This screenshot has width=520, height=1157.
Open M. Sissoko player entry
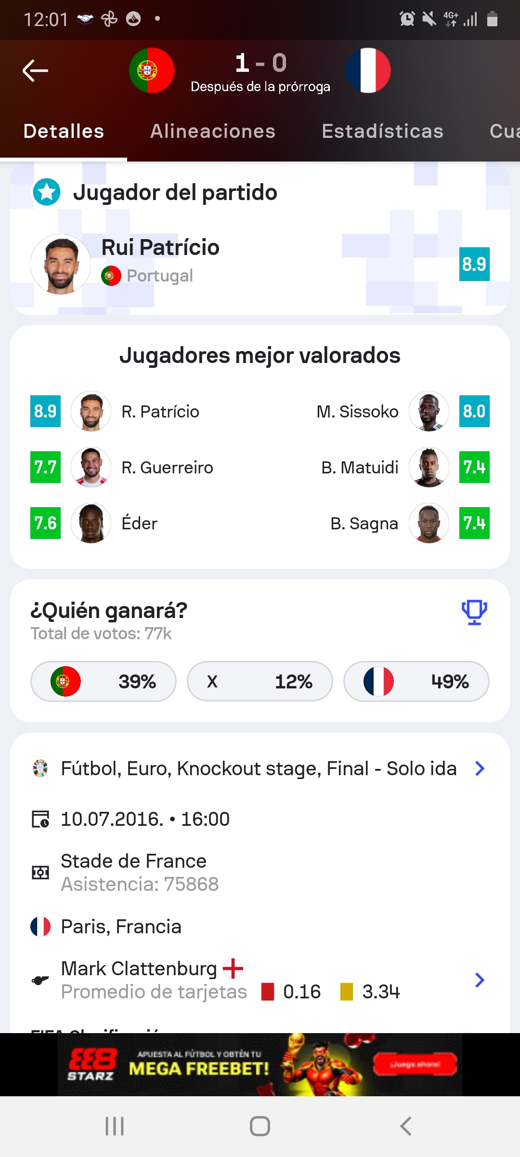[x=357, y=412]
